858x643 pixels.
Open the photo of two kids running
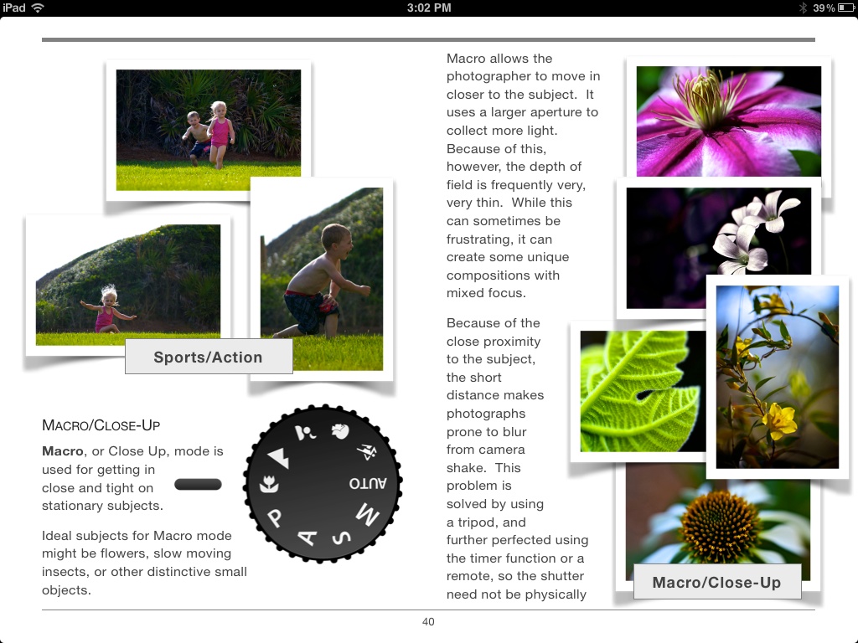(x=209, y=130)
